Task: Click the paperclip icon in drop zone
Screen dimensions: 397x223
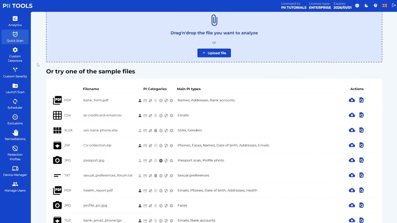Action: pyautogui.click(x=214, y=20)
